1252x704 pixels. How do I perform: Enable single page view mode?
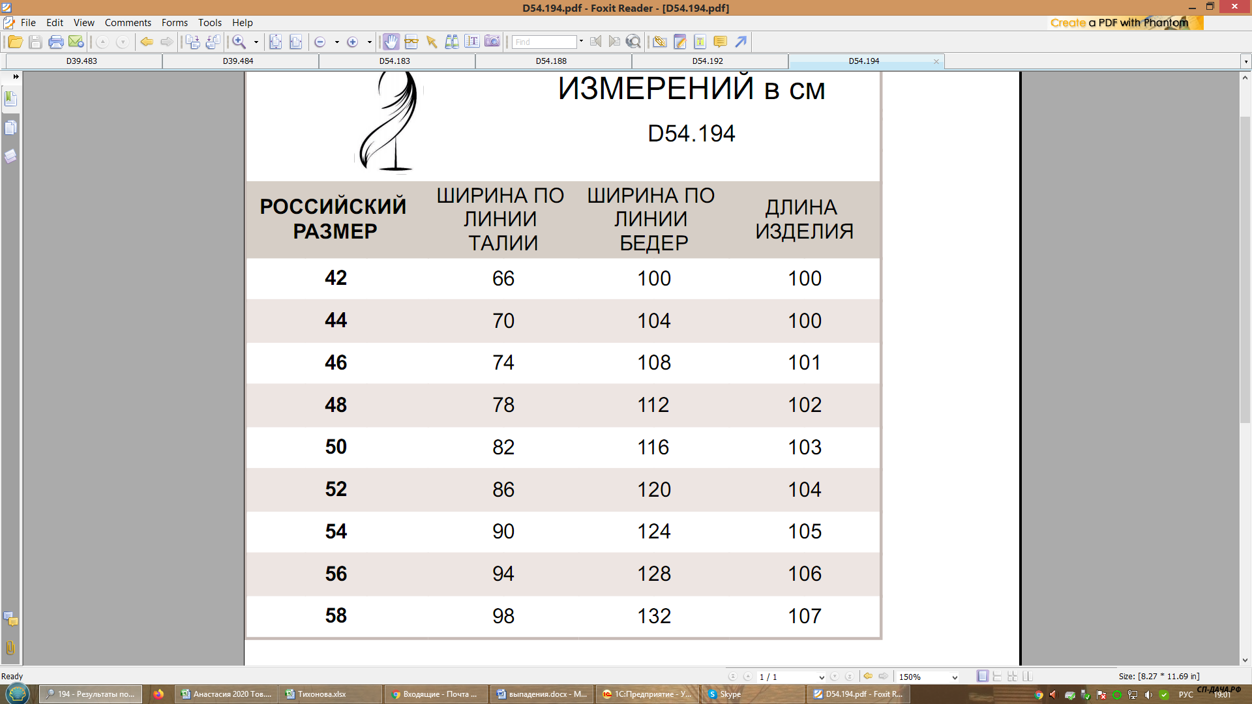982,677
